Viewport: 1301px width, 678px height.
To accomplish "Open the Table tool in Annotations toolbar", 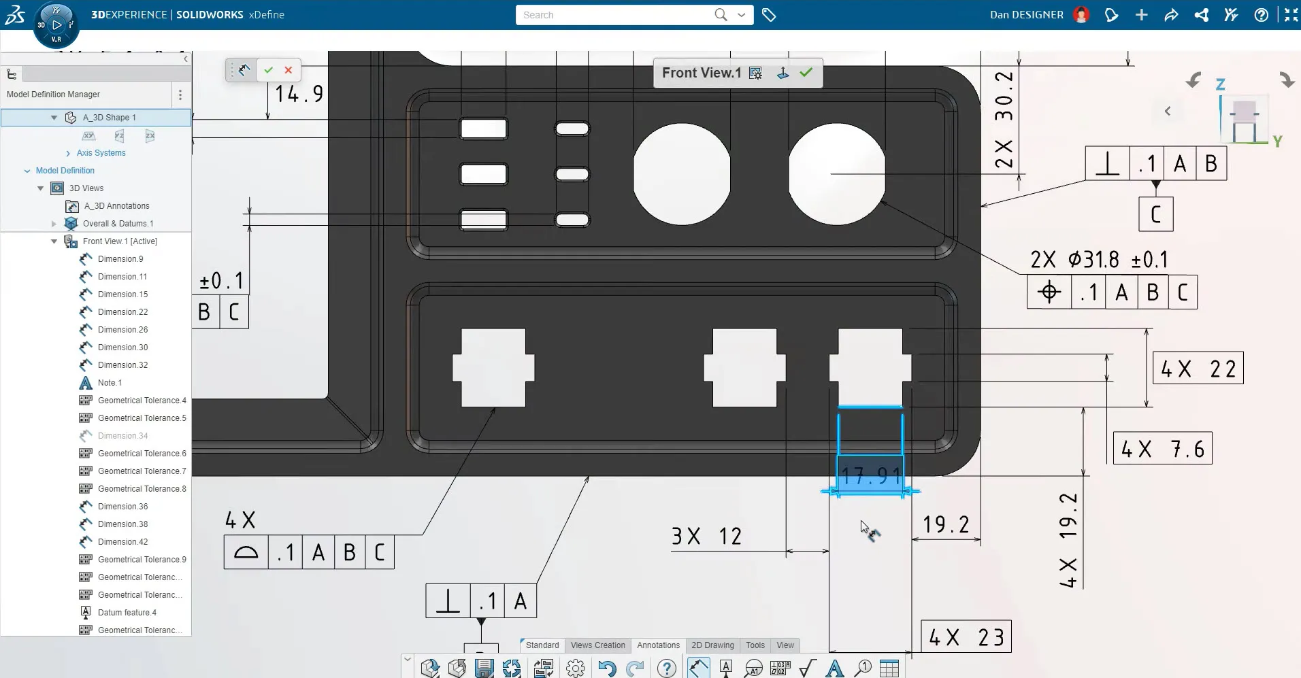I will coord(889,668).
